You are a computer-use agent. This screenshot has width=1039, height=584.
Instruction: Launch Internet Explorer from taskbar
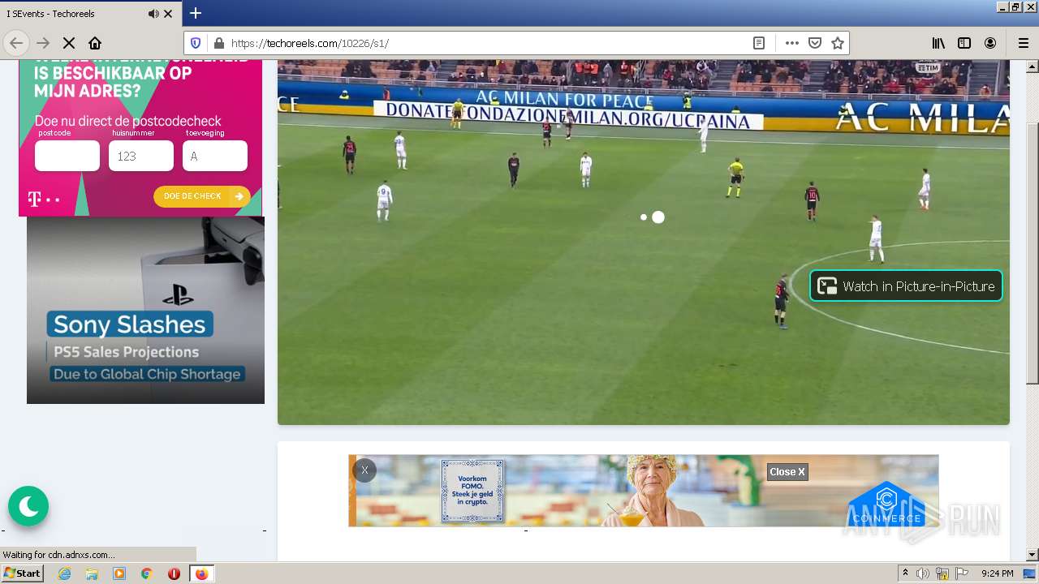pos(65,573)
